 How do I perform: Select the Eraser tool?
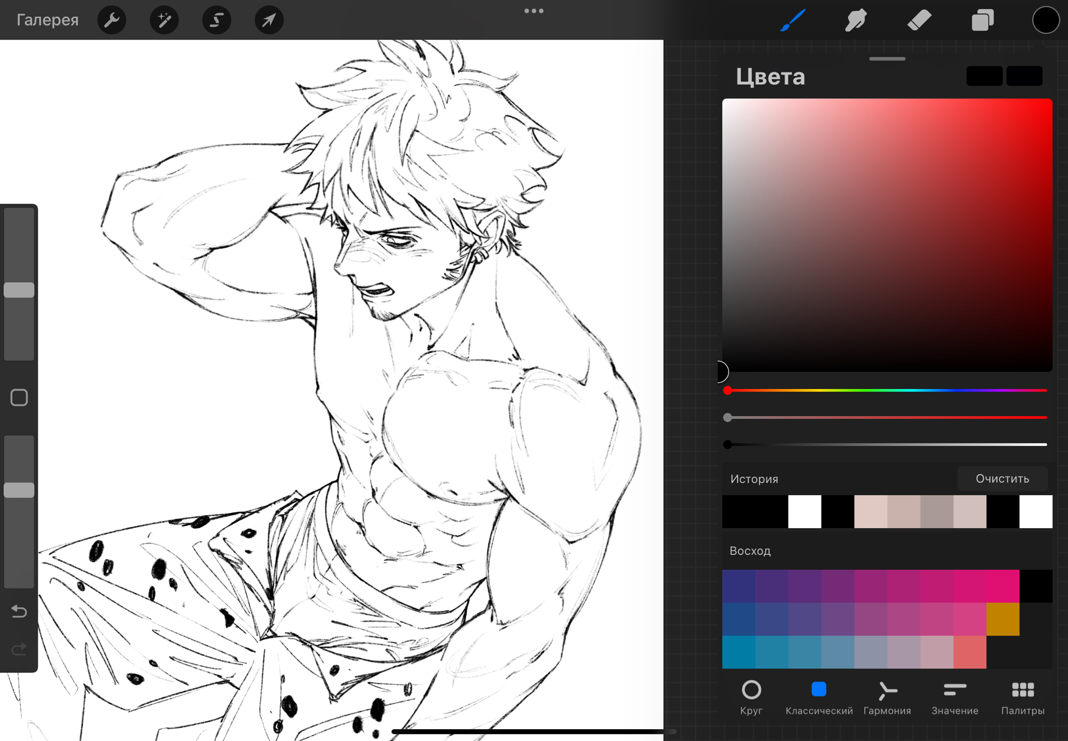[x=919, y=20]
